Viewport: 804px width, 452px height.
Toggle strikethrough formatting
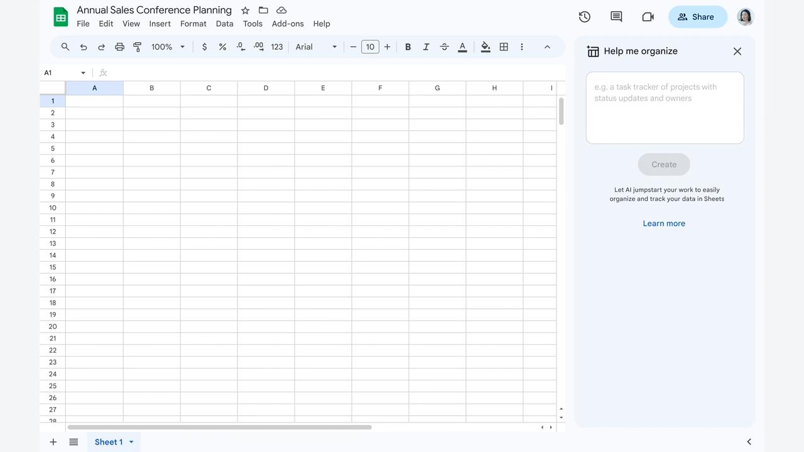coord(444,46)
